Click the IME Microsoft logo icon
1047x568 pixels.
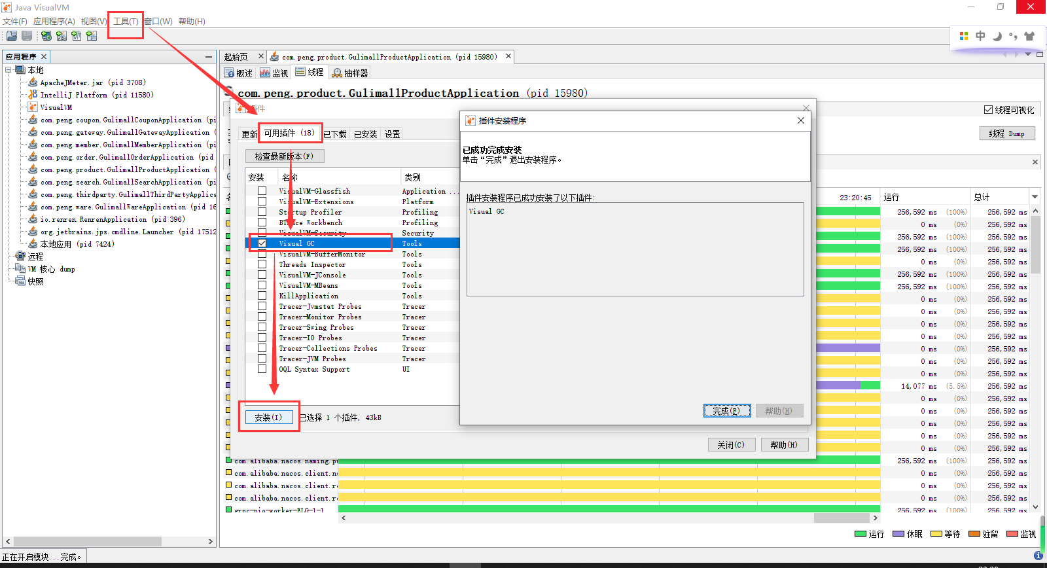pos(964,36)
